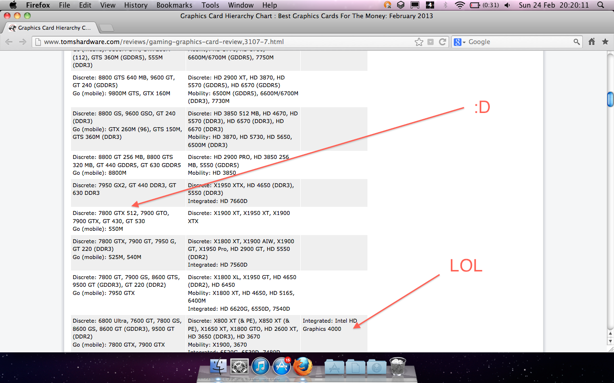Click the date and time clock
This screenshot has height=383, width=614.
point(554,5)
